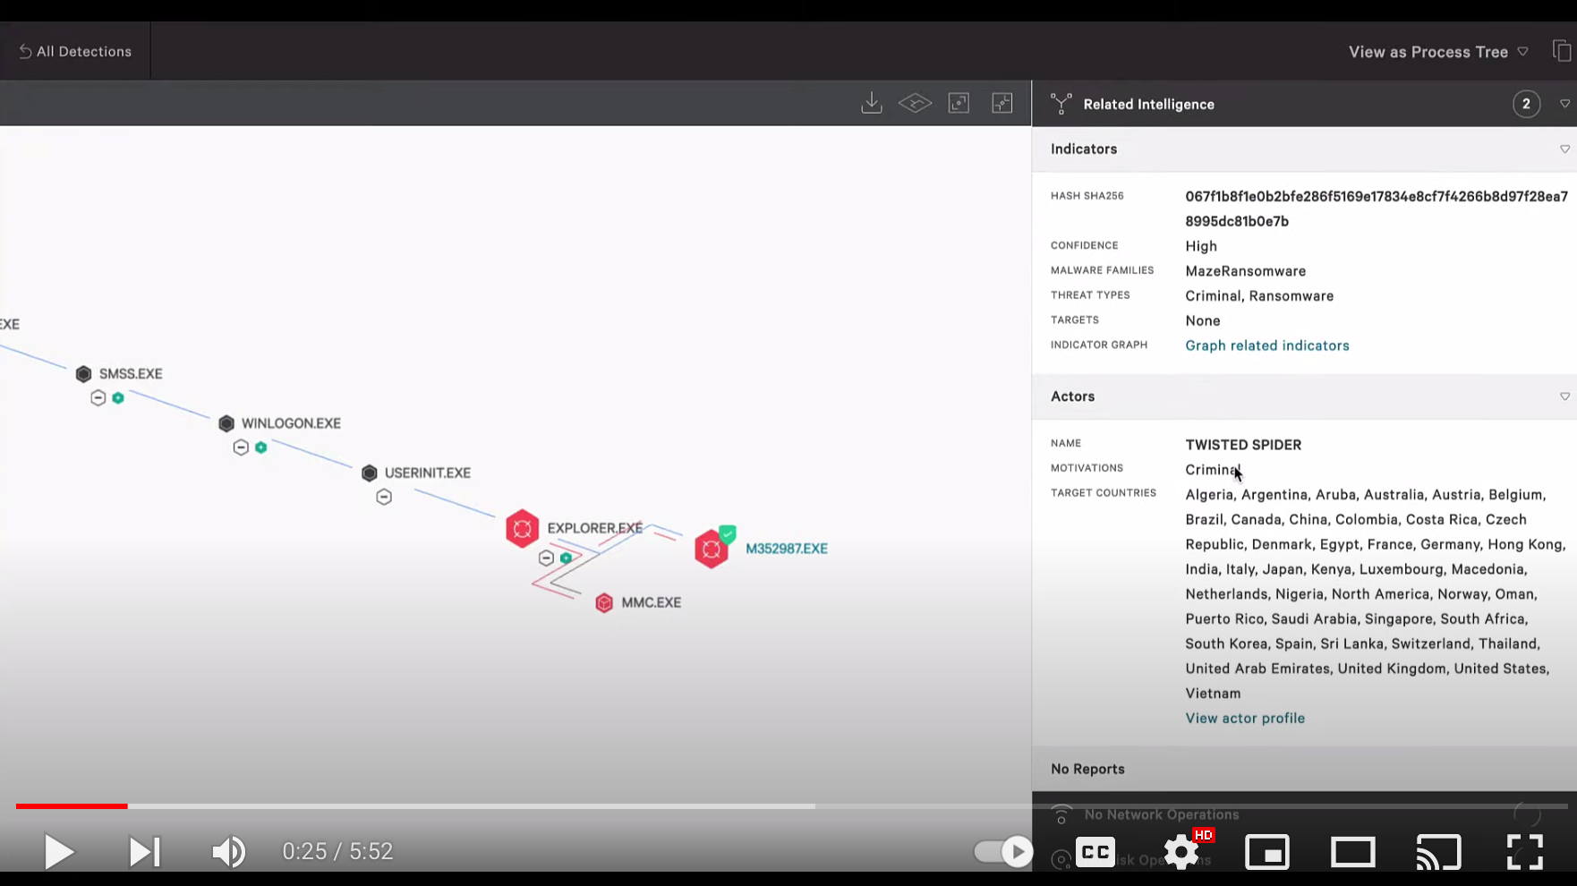
Task: Open the Graph related indicators link
Action: [x=1266, y=345]
